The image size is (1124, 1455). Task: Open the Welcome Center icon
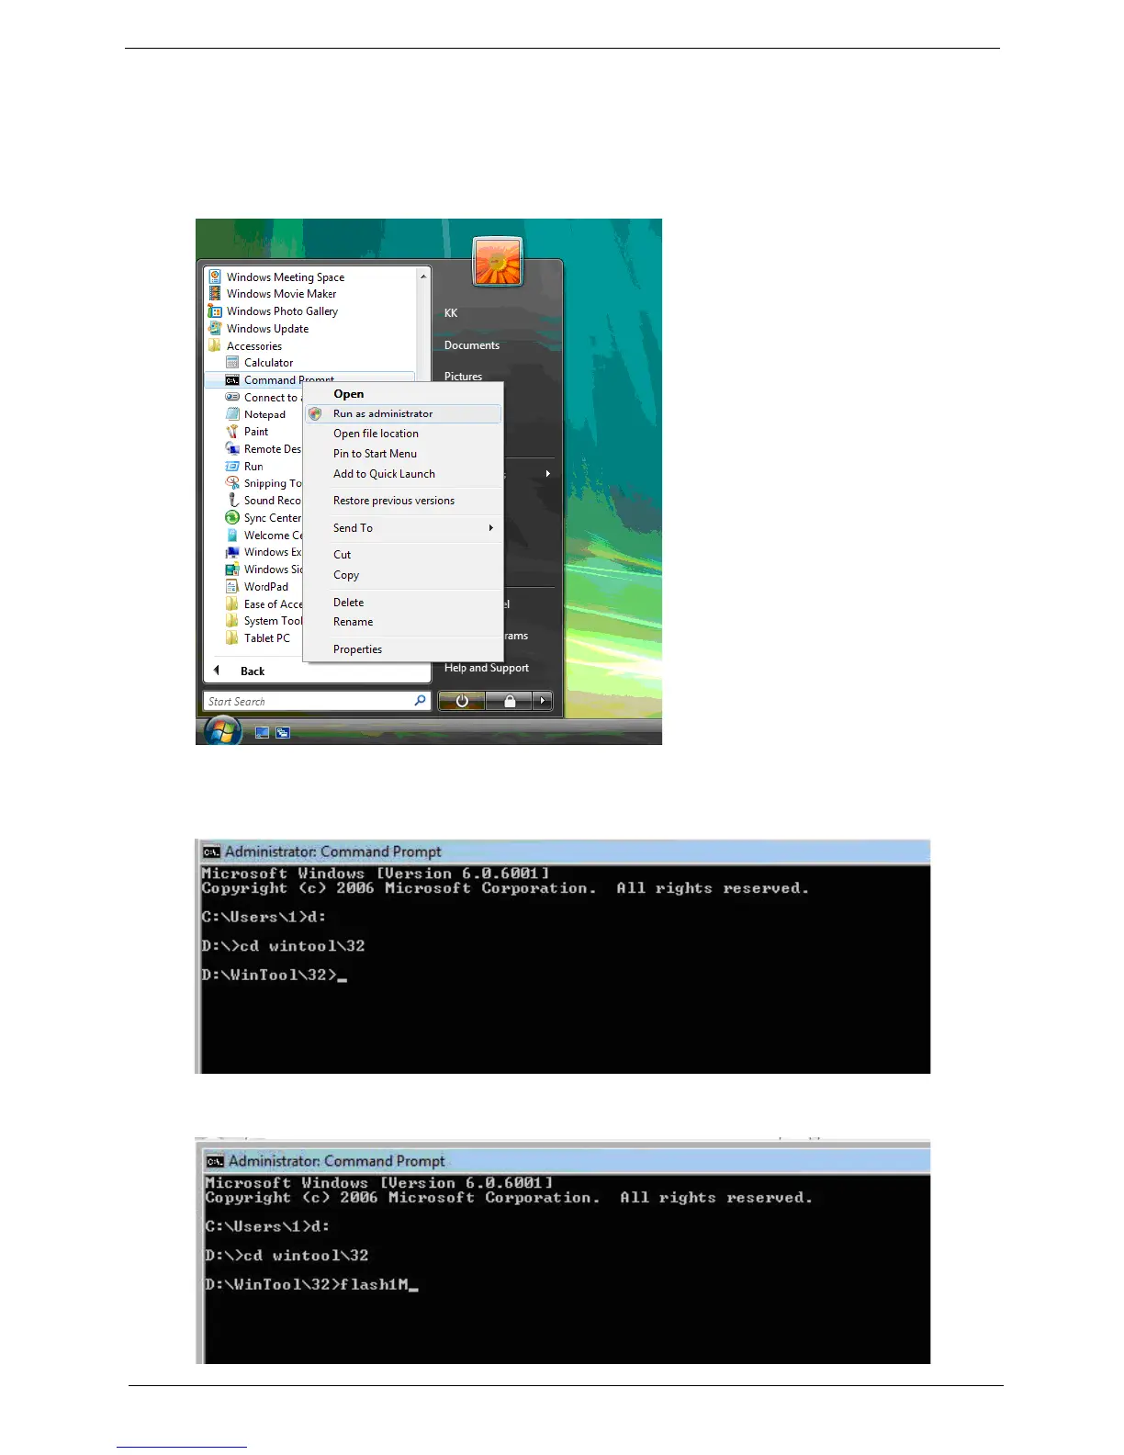click(232, 536)
